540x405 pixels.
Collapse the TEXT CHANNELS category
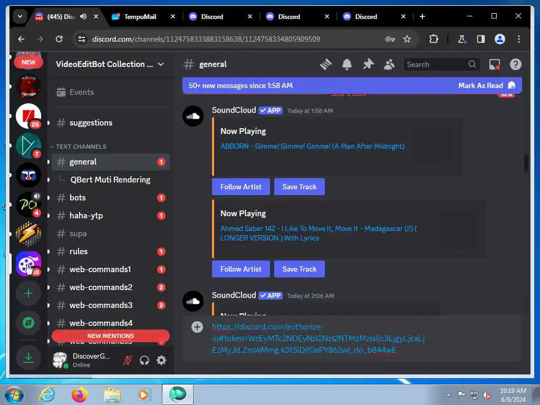[78, 147]
